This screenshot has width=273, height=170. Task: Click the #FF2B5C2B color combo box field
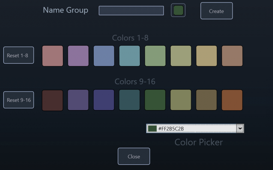point(195,129)
